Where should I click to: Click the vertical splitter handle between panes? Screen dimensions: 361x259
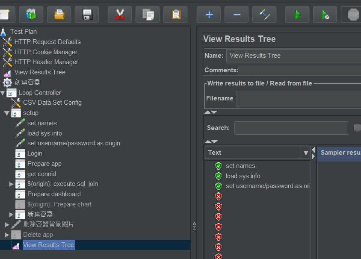[194, 227]
